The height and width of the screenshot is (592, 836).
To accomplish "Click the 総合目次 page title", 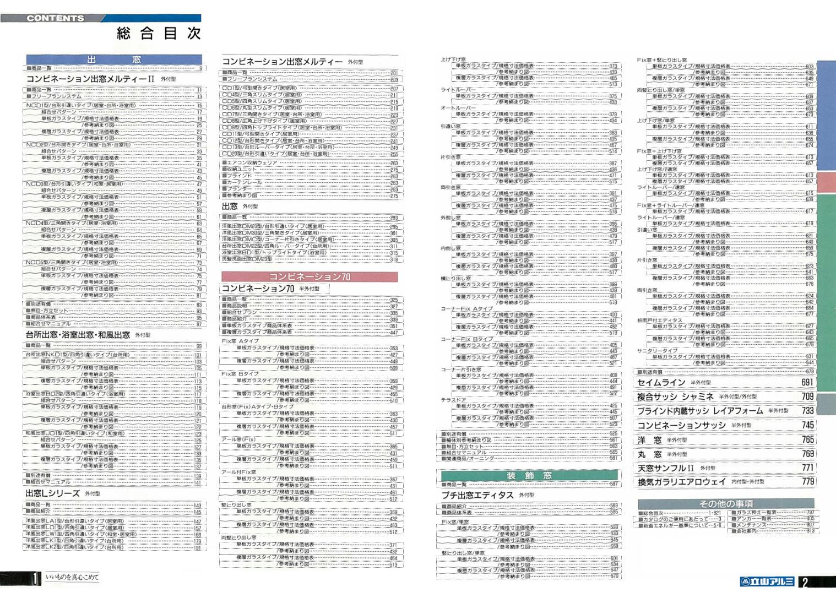I will point(159,33).
